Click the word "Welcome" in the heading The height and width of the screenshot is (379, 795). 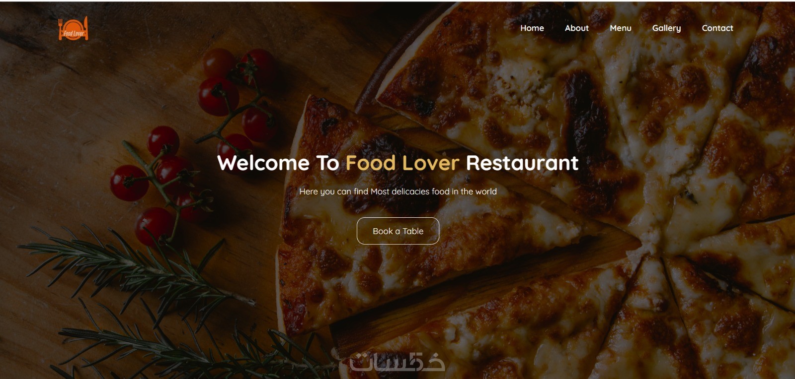263,163
